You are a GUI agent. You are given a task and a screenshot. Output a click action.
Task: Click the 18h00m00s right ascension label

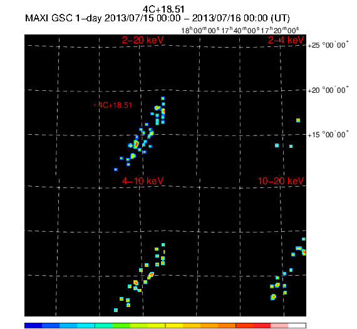point(200,30)
